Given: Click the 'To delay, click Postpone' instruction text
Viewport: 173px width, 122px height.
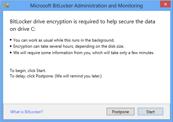Looking at the screenshot, I should 56,76.
